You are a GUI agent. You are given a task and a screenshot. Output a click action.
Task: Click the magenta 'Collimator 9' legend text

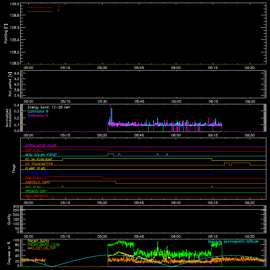tap(38, 115)
